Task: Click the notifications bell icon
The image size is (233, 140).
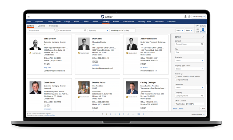Action: (185, 17)
